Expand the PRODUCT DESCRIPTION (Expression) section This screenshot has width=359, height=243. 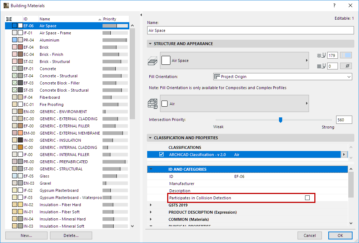[151, 212]
